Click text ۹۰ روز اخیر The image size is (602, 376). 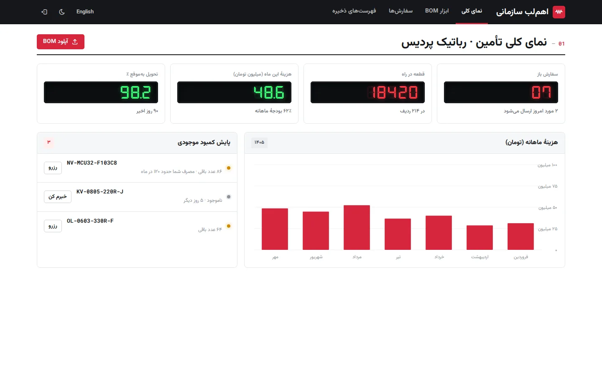point(147,111)
